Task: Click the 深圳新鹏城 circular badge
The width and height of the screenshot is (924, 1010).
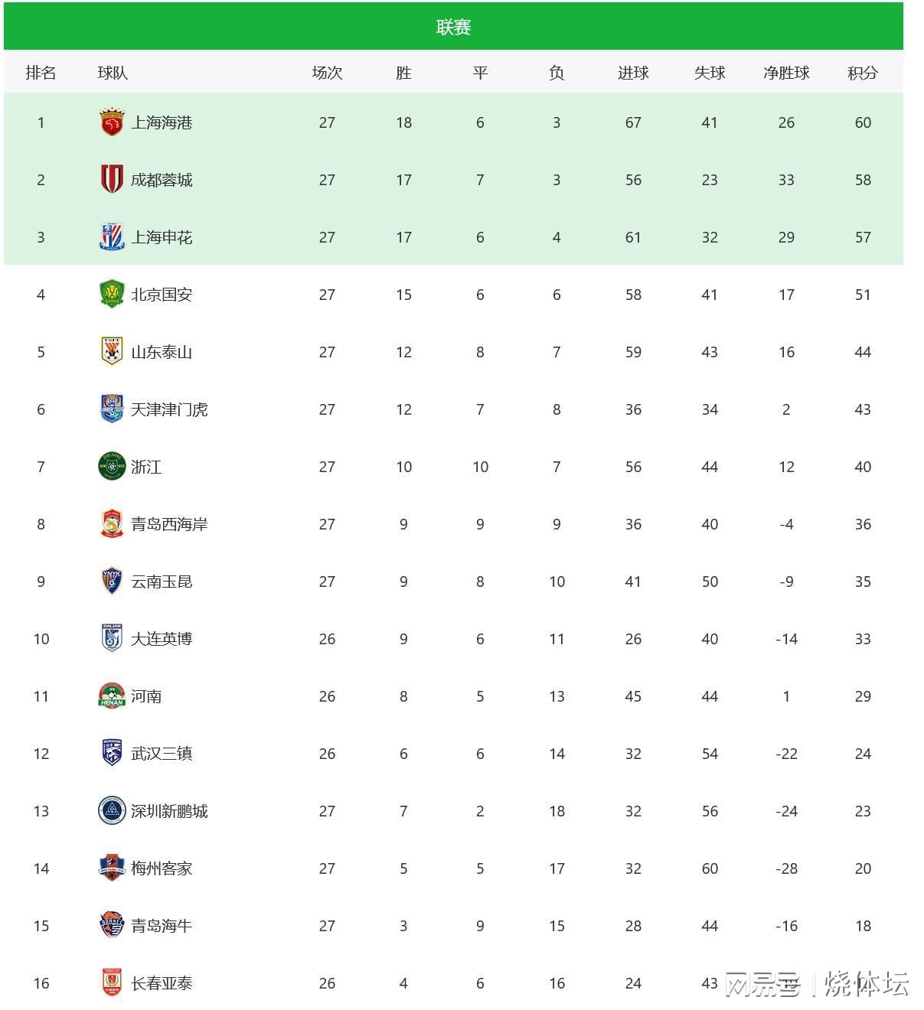Action: click(x=112, y=811)
